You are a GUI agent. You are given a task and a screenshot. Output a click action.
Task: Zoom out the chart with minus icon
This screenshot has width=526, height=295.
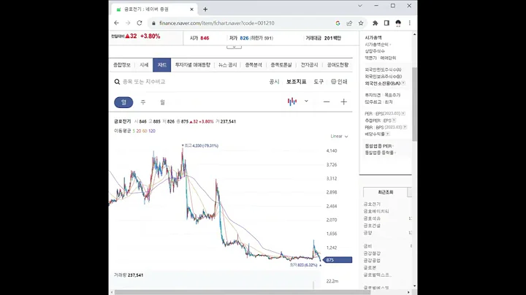[x=327, y=102]
